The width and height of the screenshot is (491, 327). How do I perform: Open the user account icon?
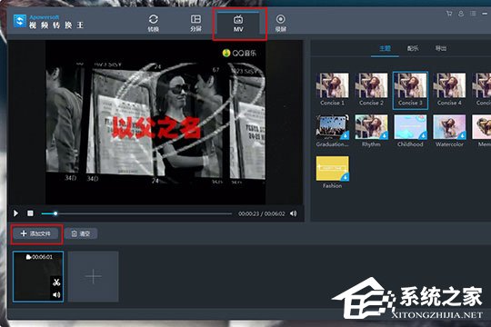(x=461, y=14)
